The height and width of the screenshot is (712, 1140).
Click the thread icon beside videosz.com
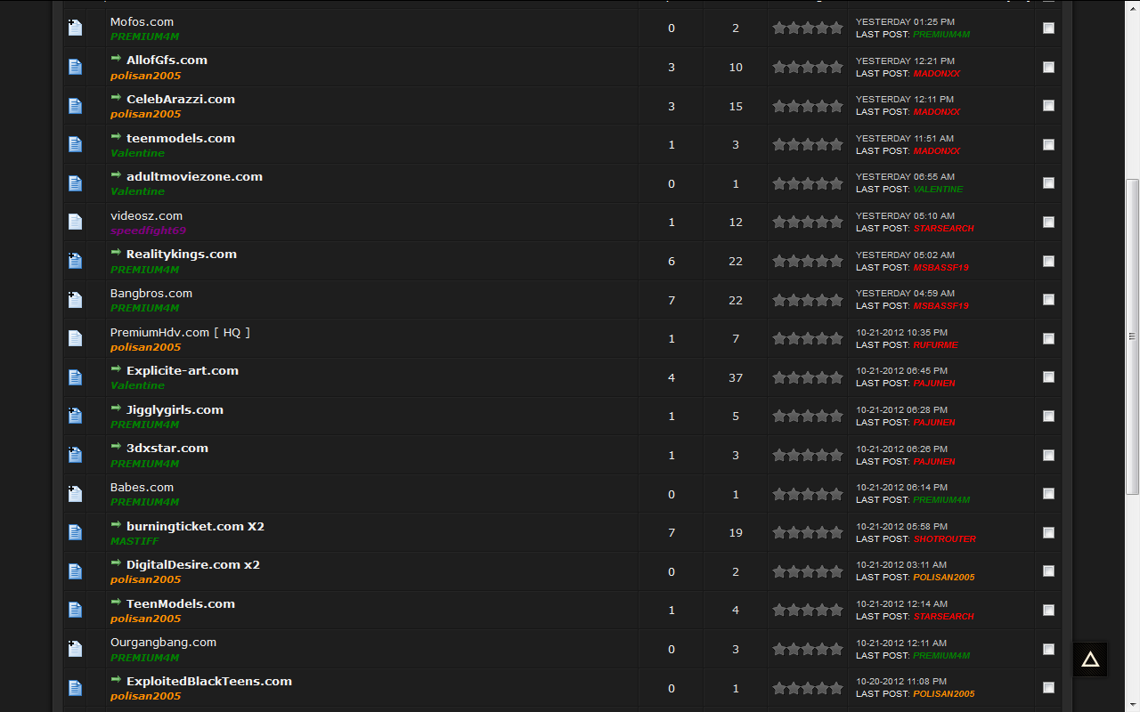point(75,222)
